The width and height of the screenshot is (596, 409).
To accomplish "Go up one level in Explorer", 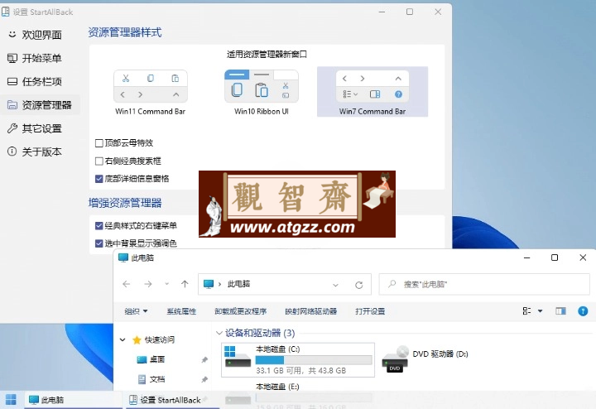I will click(185, 284).
